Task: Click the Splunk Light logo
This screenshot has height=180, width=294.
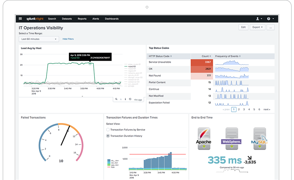Action: point(35,19)
